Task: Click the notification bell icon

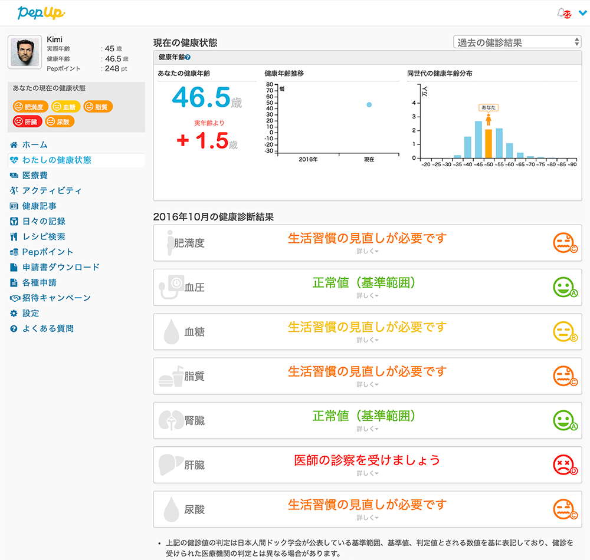Action: pyautogui.click(x=562, y=13)
